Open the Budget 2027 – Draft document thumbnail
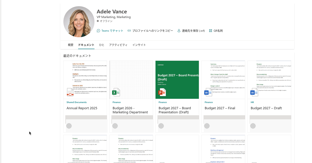The width and height of the screenshot is (312, 163). click(269, 80)
